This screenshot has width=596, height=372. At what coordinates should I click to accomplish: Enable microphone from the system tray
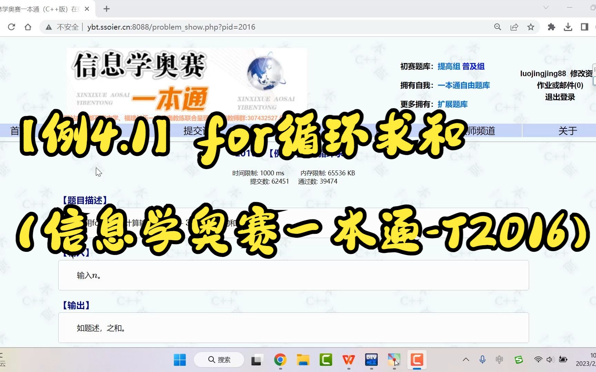tap(482, 360)
